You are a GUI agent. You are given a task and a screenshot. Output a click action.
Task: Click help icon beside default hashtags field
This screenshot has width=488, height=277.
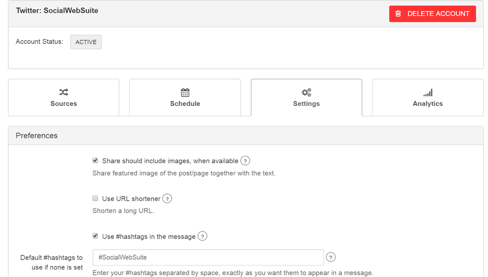pyautogui.click(x=330, y=257)
